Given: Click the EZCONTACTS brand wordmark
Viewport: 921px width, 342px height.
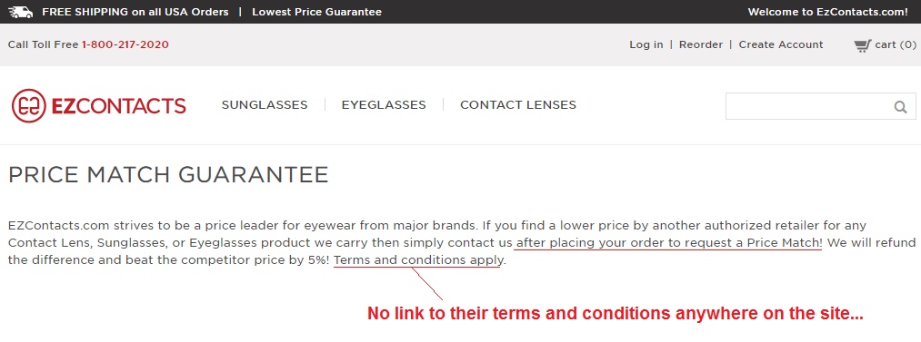Looking at the screenshot, I should pos(119,106).
